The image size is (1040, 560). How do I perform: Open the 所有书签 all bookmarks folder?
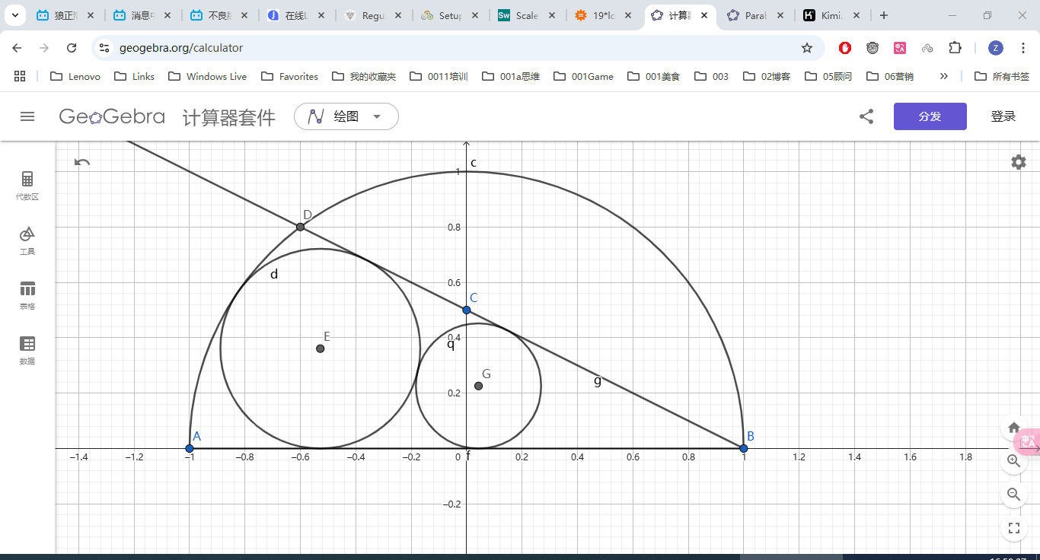point(1002,76)
